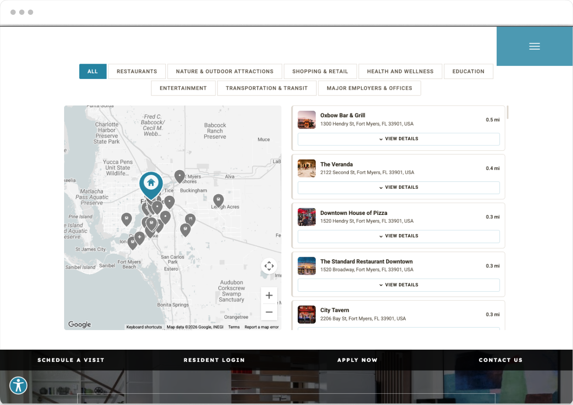Viewport: 573px width, 405px height.
Task: Select the All category tab
Action: (92, 71)
